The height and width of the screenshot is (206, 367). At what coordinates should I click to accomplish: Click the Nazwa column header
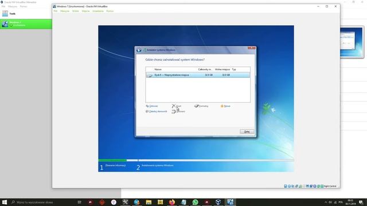coord(158,69)
